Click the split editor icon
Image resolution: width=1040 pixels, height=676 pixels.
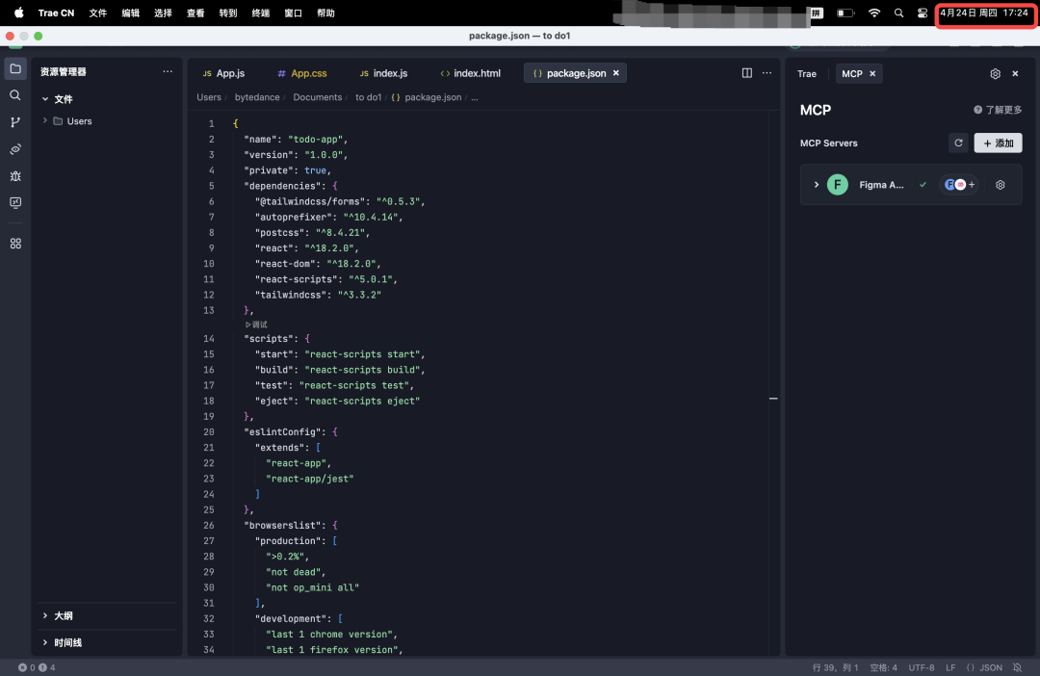(x=746, y=73)
